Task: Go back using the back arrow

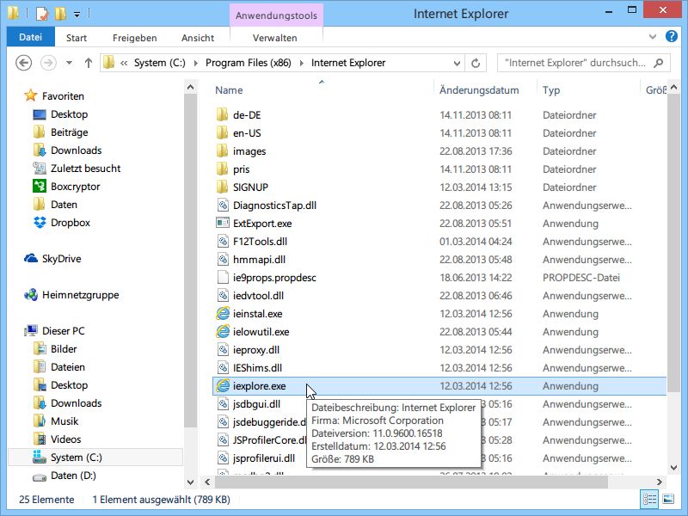Action: point(24,63)
